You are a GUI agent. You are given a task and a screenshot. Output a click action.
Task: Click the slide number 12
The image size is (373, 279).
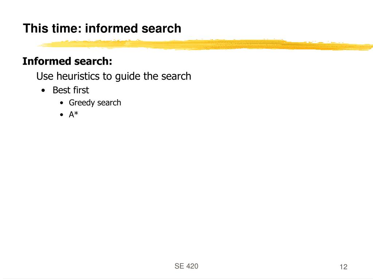coord(343,267)
